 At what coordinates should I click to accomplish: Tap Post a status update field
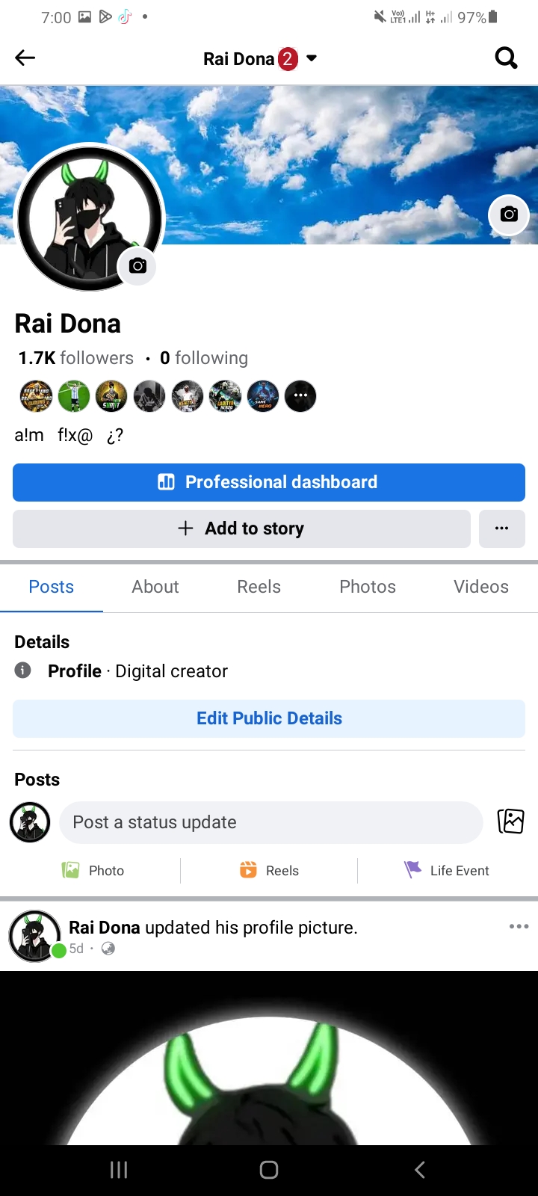pyautogui.click(x=271, y=822)
